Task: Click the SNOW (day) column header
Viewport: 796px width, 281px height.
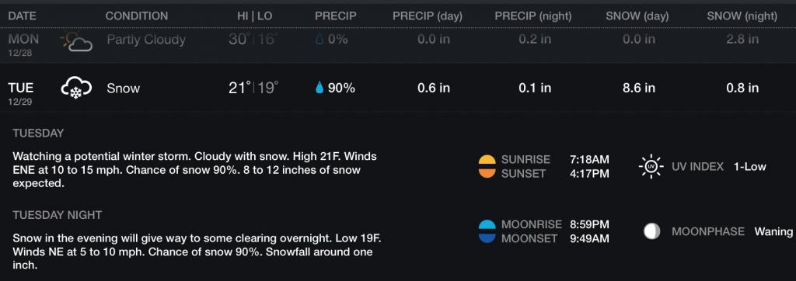Action: pyautogui.click(x=637, y=16)
